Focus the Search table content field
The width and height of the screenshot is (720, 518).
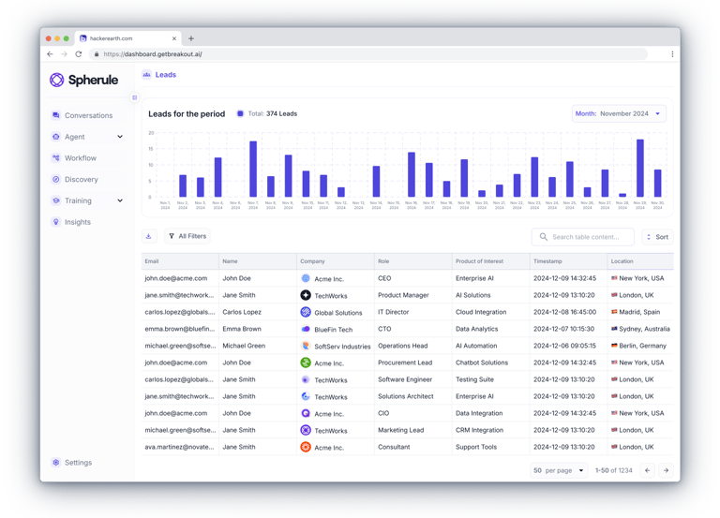(x=583, y=237)
